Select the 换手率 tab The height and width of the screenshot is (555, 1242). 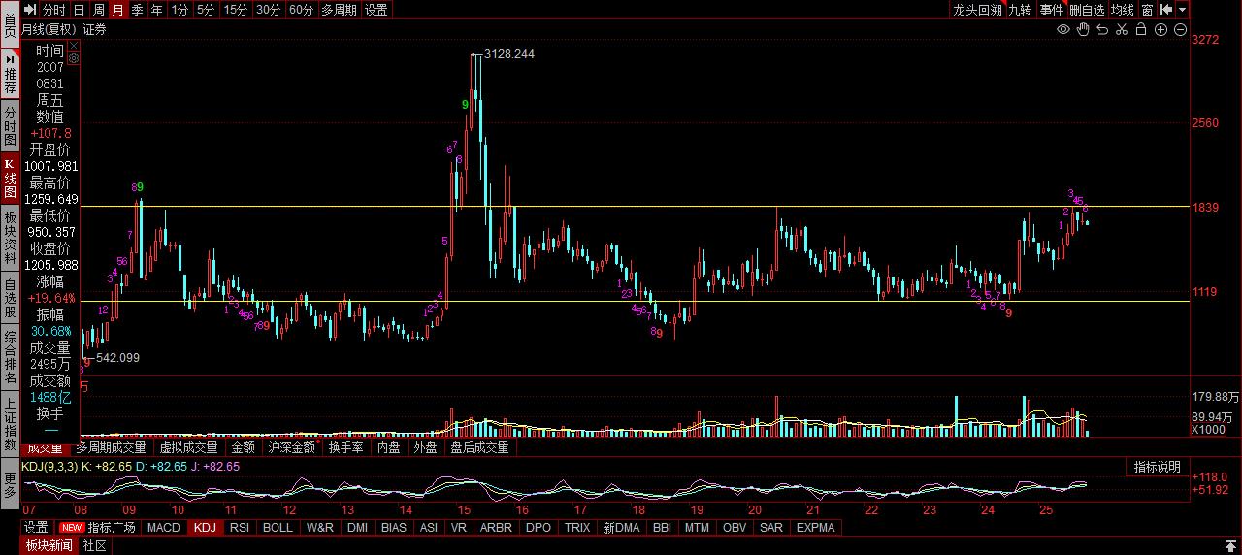pyautogui.click(x=346, y=448)
